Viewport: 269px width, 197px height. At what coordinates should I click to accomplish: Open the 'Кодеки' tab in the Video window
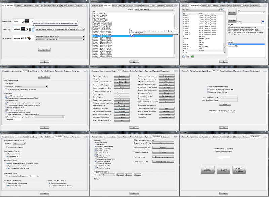coord(51,71)
